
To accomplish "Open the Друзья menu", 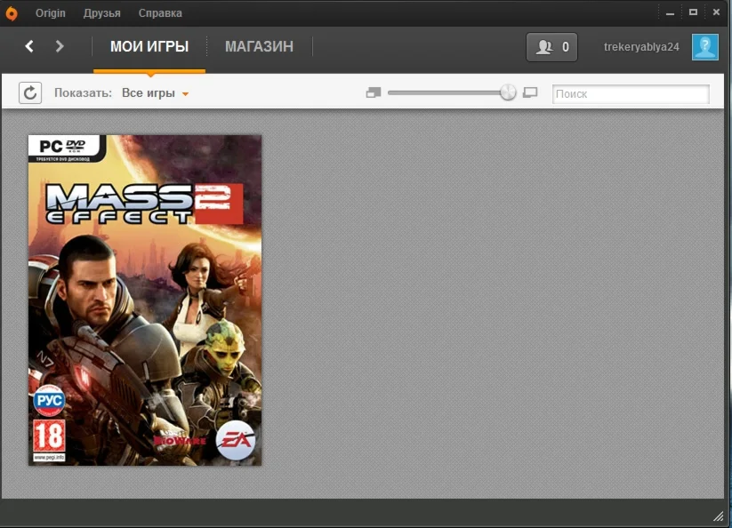I will tap(101, 12).
